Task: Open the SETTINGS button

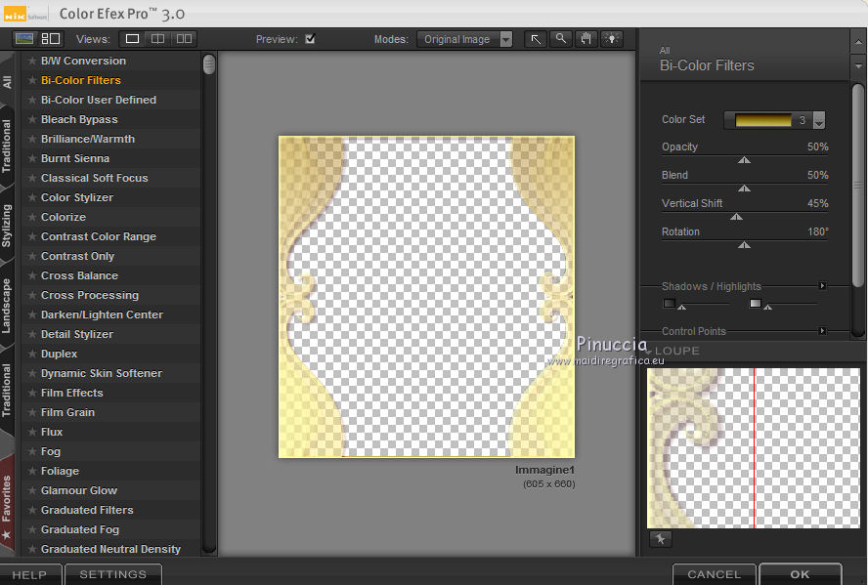Action: (113, 574)
